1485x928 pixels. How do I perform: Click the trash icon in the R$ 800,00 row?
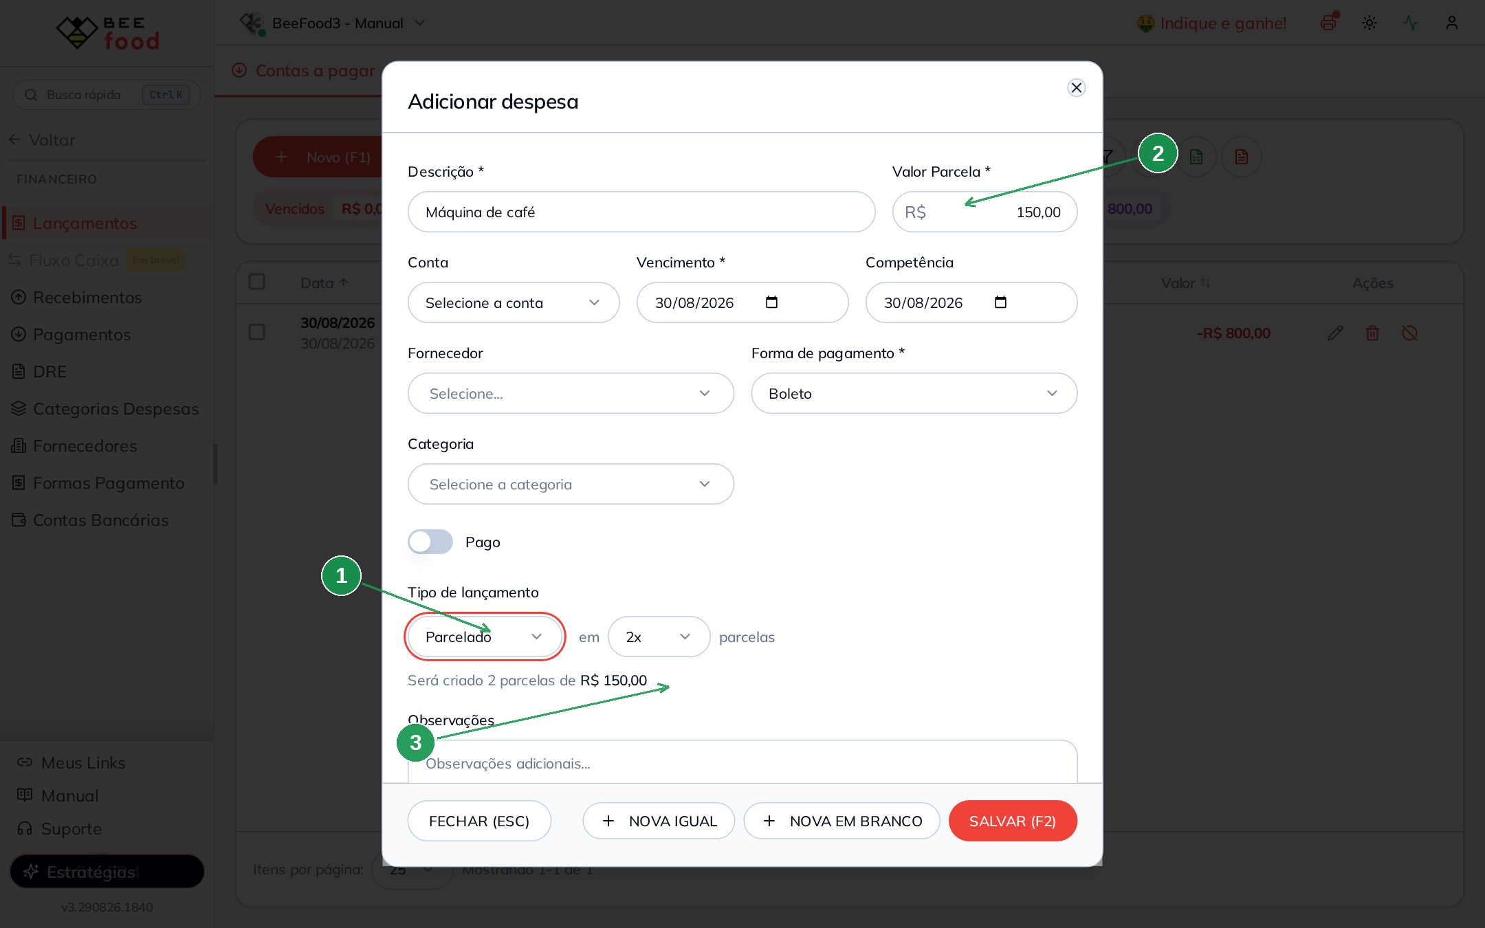(1372, 333)
